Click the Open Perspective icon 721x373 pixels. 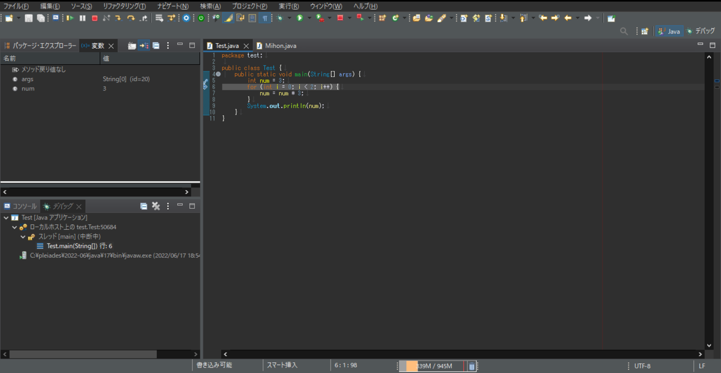tap(644, 31)
